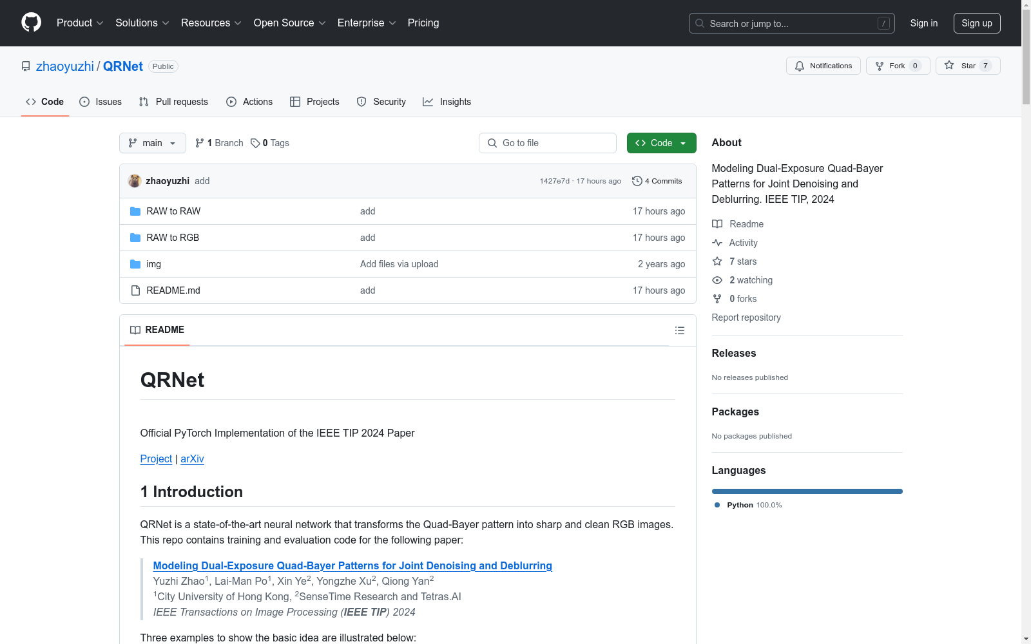This screenshot has height=644, width=1031.
Task: Open the RAW to RGB folder icon
Action: [135, 238]
